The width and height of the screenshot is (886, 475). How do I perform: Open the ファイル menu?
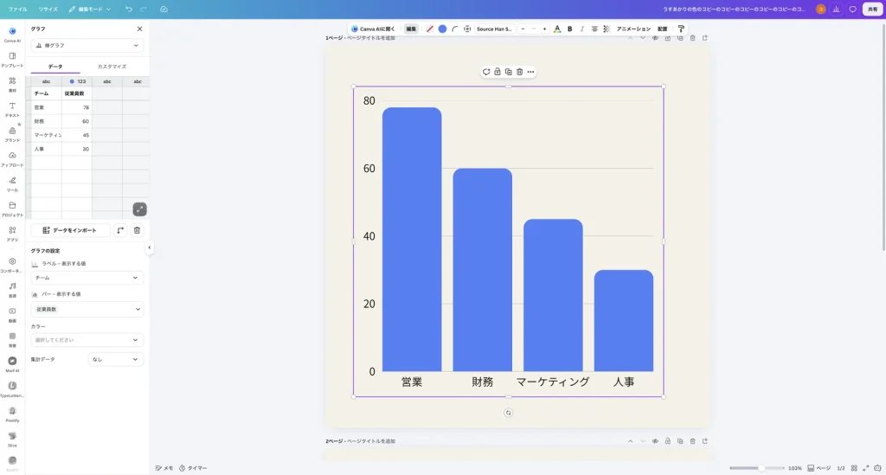click(17, 9)
